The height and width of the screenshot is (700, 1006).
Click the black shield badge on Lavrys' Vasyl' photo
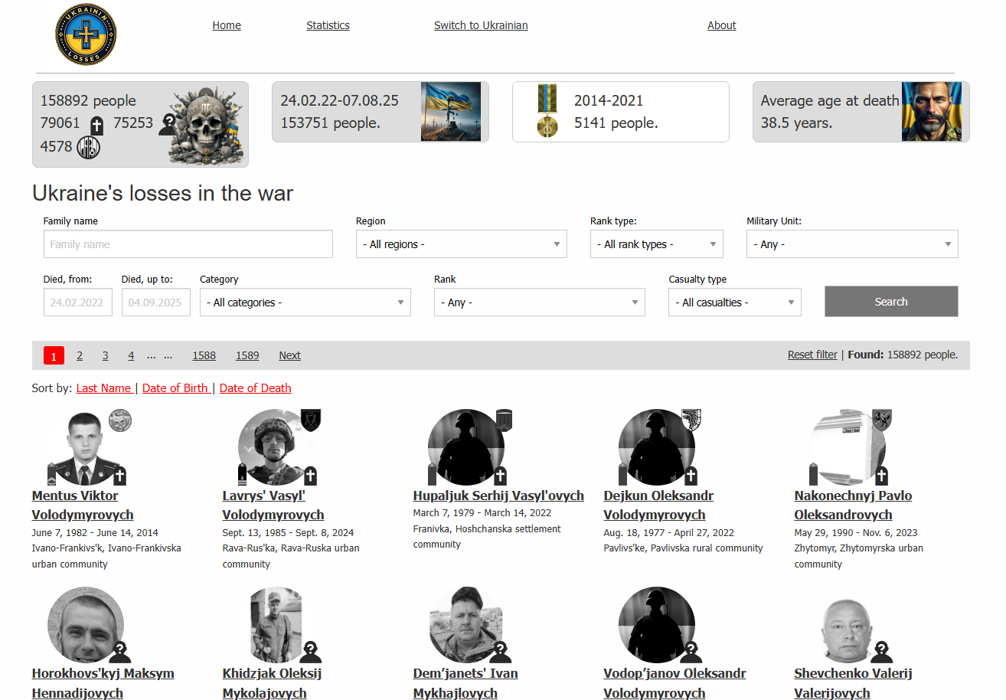310,420
